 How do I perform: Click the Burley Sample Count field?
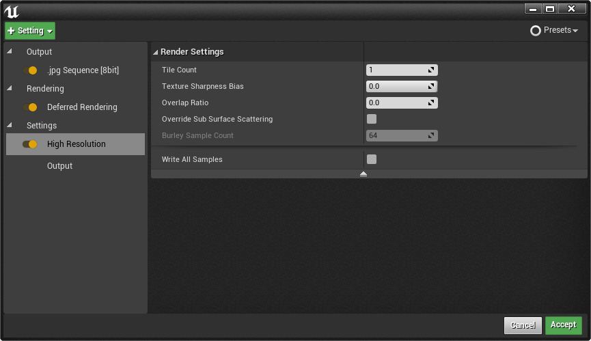click(x=402, y=135)
